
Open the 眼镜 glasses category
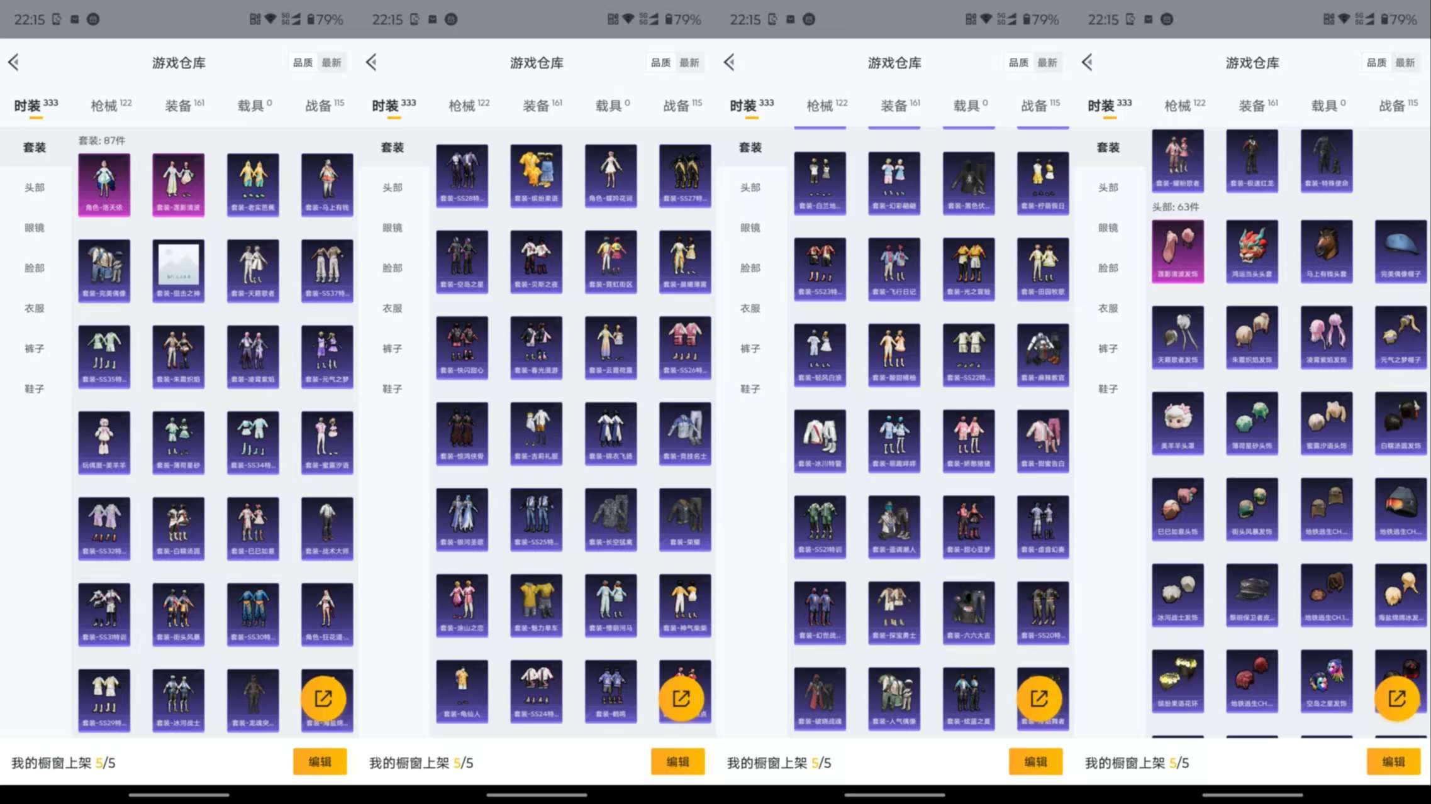point(32,228)
